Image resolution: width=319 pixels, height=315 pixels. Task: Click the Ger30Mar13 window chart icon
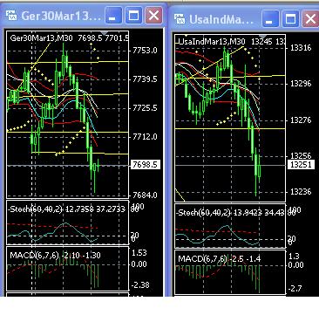click(11, 16)
